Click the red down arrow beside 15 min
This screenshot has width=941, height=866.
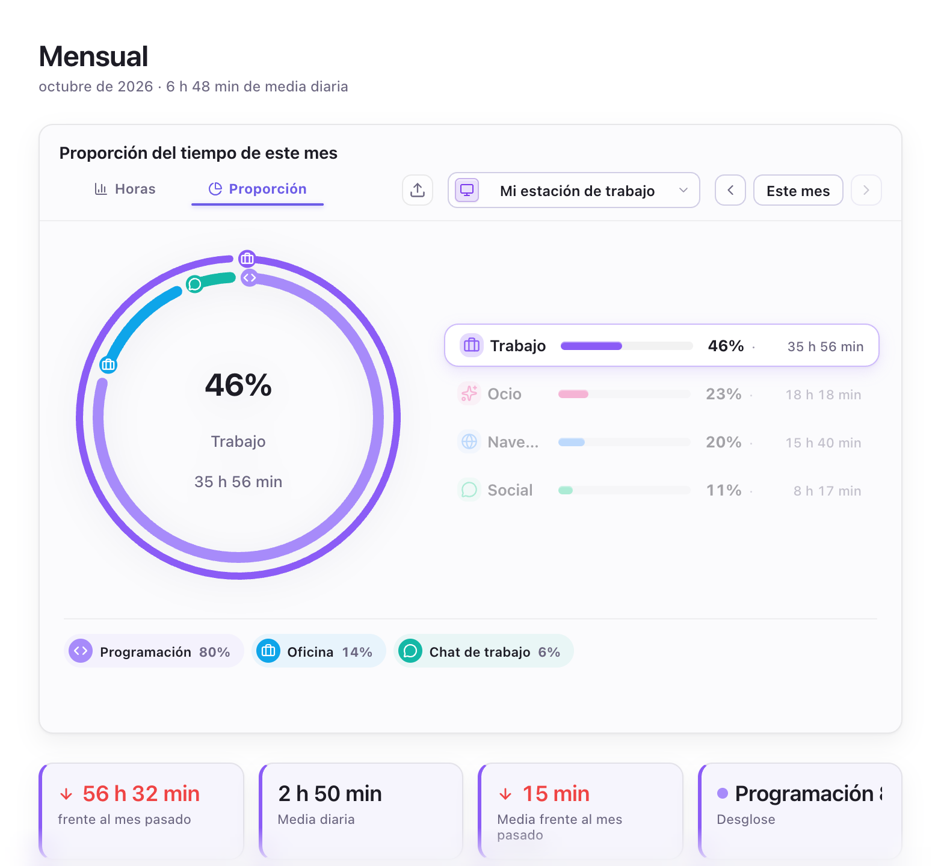click(x=505, y=794)
